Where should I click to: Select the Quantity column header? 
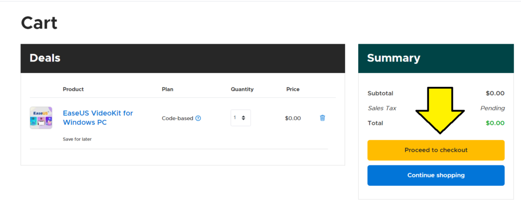click(x=242, y=89)
